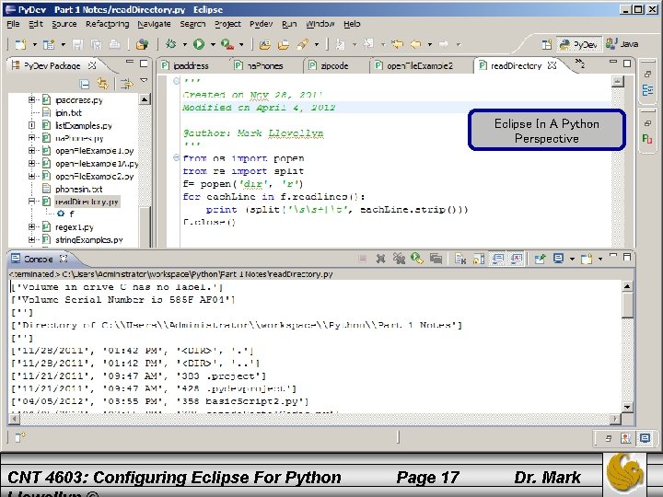This screenshot has width=663, height=497.
Task: Click the Debug bug icon in toolbar
Action: pyautogui.click(x=171, y=43)
